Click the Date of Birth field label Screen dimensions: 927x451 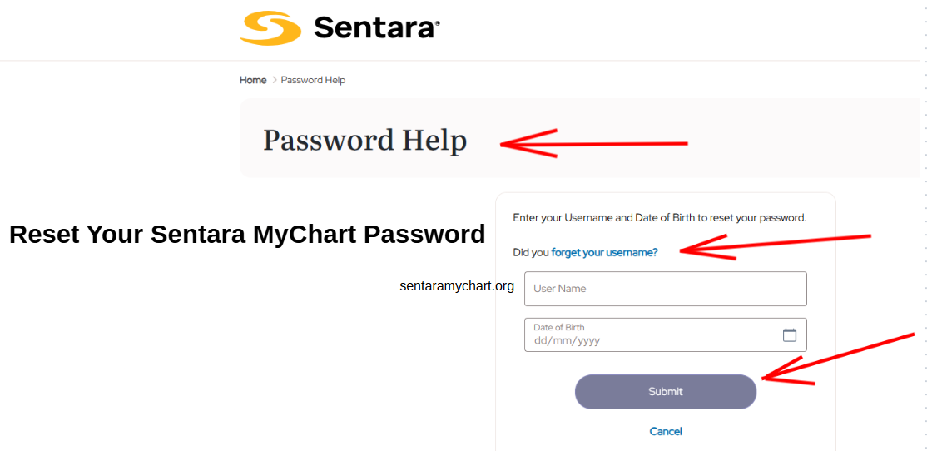[558, 327]
